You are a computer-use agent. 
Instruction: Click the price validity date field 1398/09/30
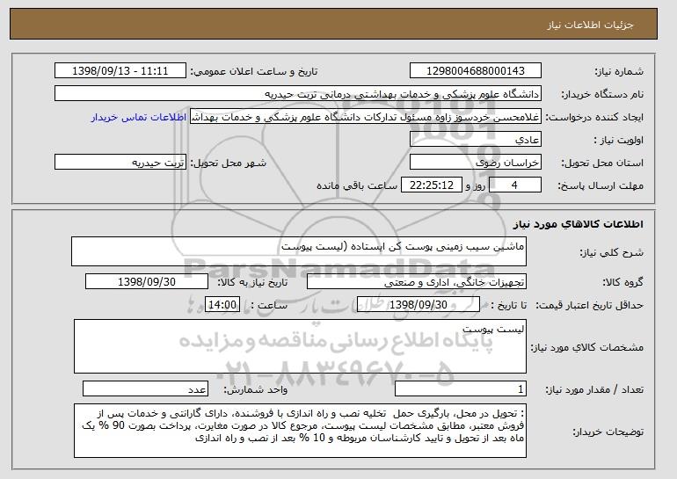[x=419, y=305]
